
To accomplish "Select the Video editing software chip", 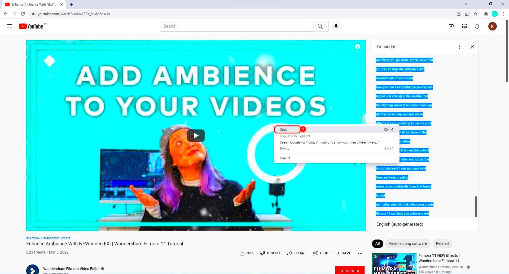I will tap(408, 243).
